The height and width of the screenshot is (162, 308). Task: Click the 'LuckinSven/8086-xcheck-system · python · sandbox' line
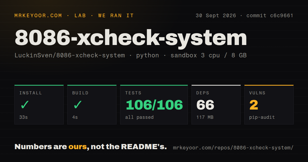tap(131, 55)
